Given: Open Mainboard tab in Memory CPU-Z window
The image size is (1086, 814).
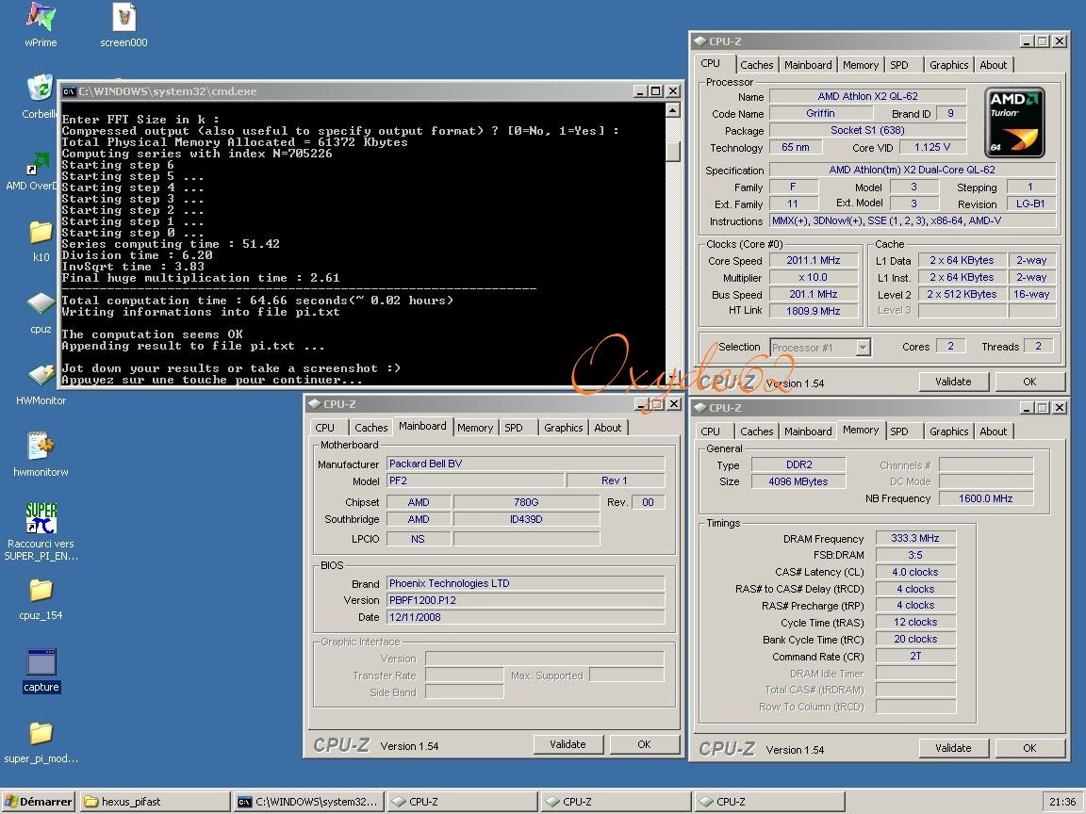Looking at the screenshot, I should coord(808,431).
